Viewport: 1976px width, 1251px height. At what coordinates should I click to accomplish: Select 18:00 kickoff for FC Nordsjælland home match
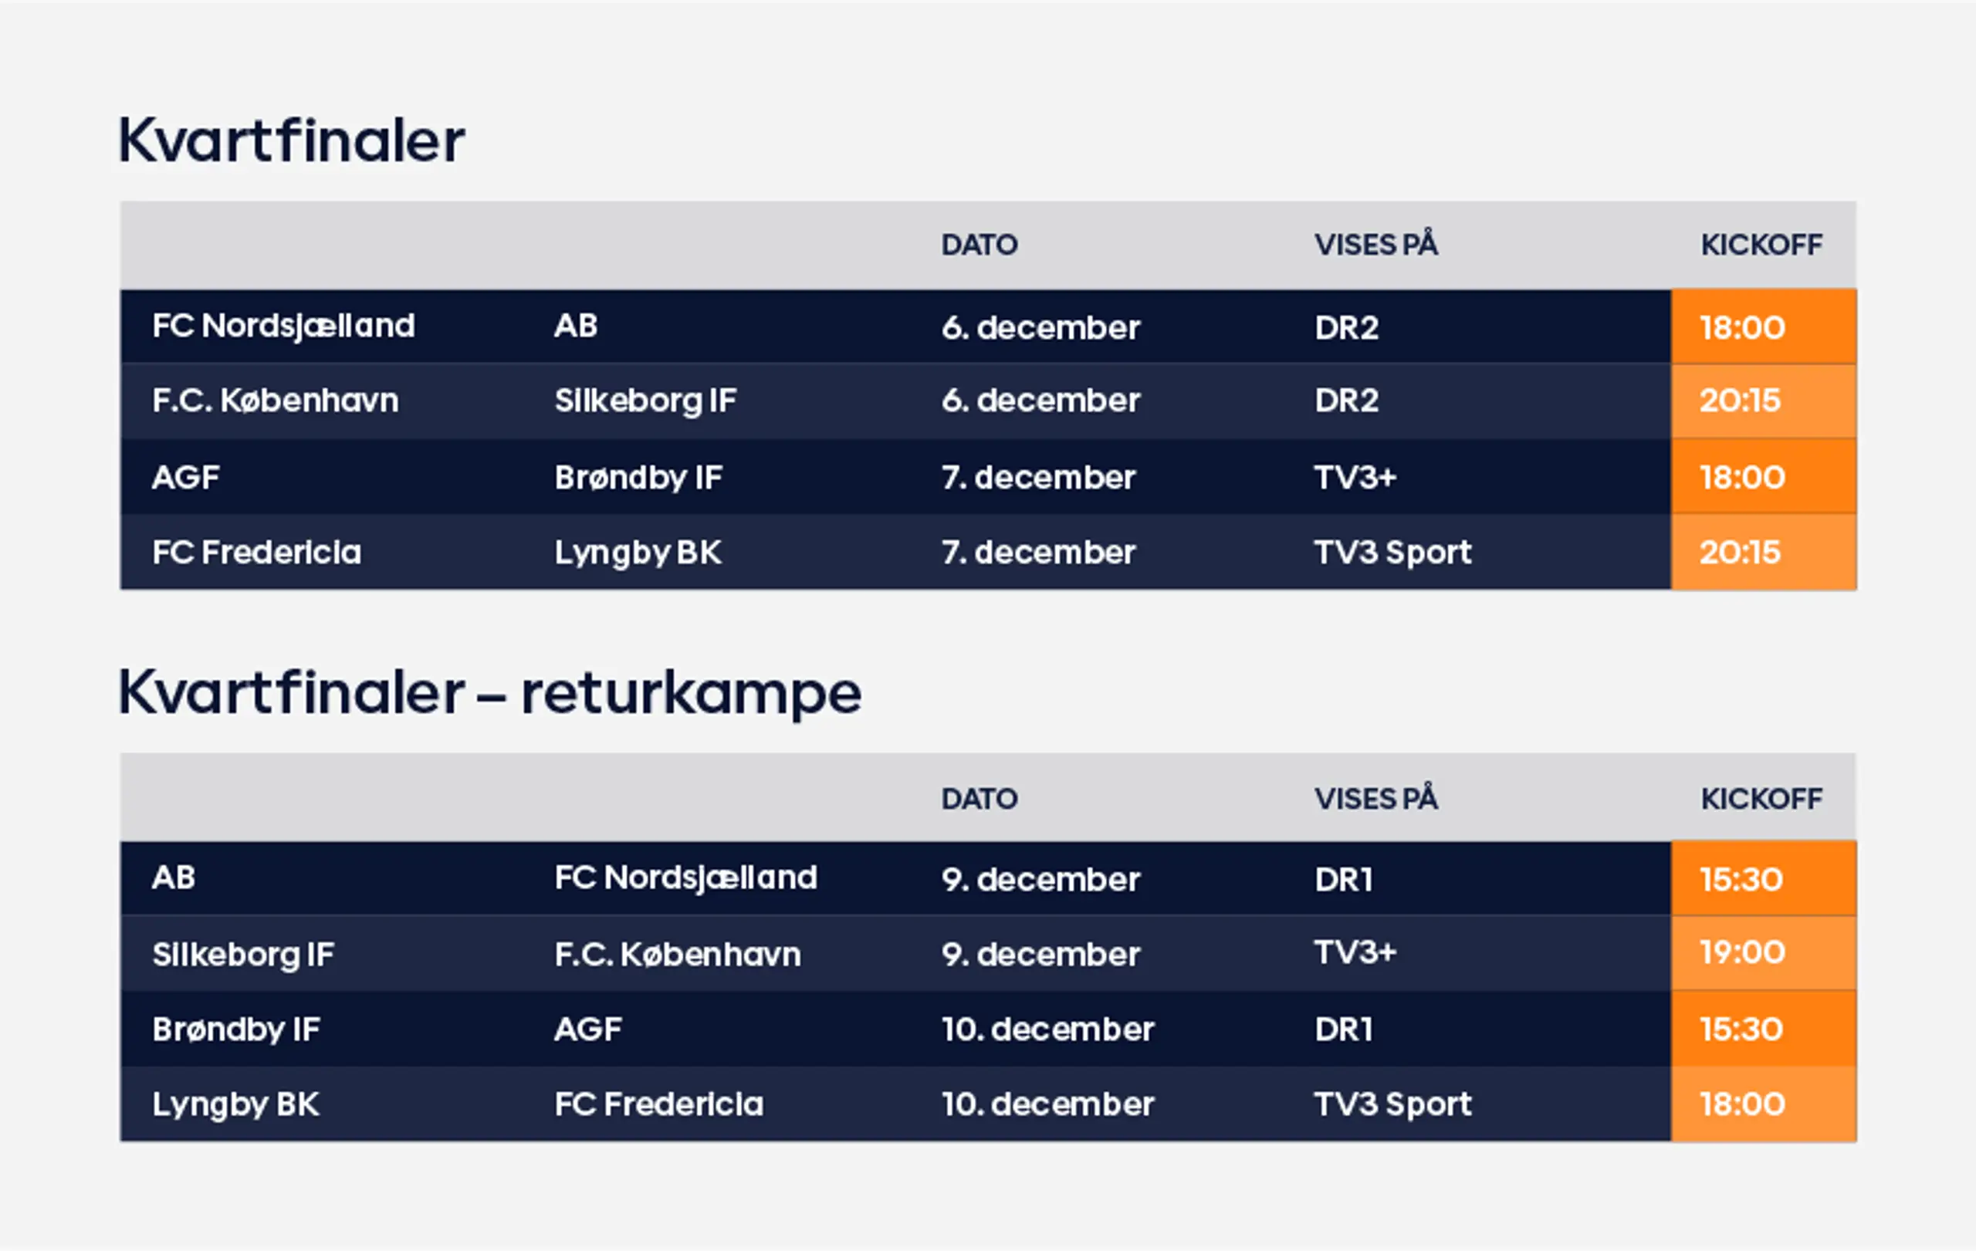tap(1741, 327)
